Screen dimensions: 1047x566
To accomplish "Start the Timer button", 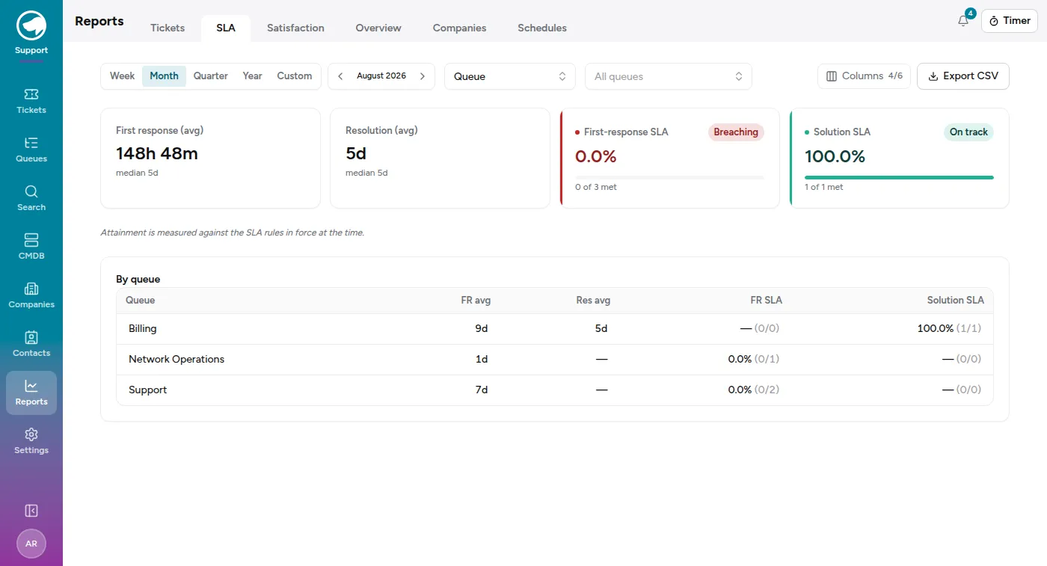I will [1010, 21].
